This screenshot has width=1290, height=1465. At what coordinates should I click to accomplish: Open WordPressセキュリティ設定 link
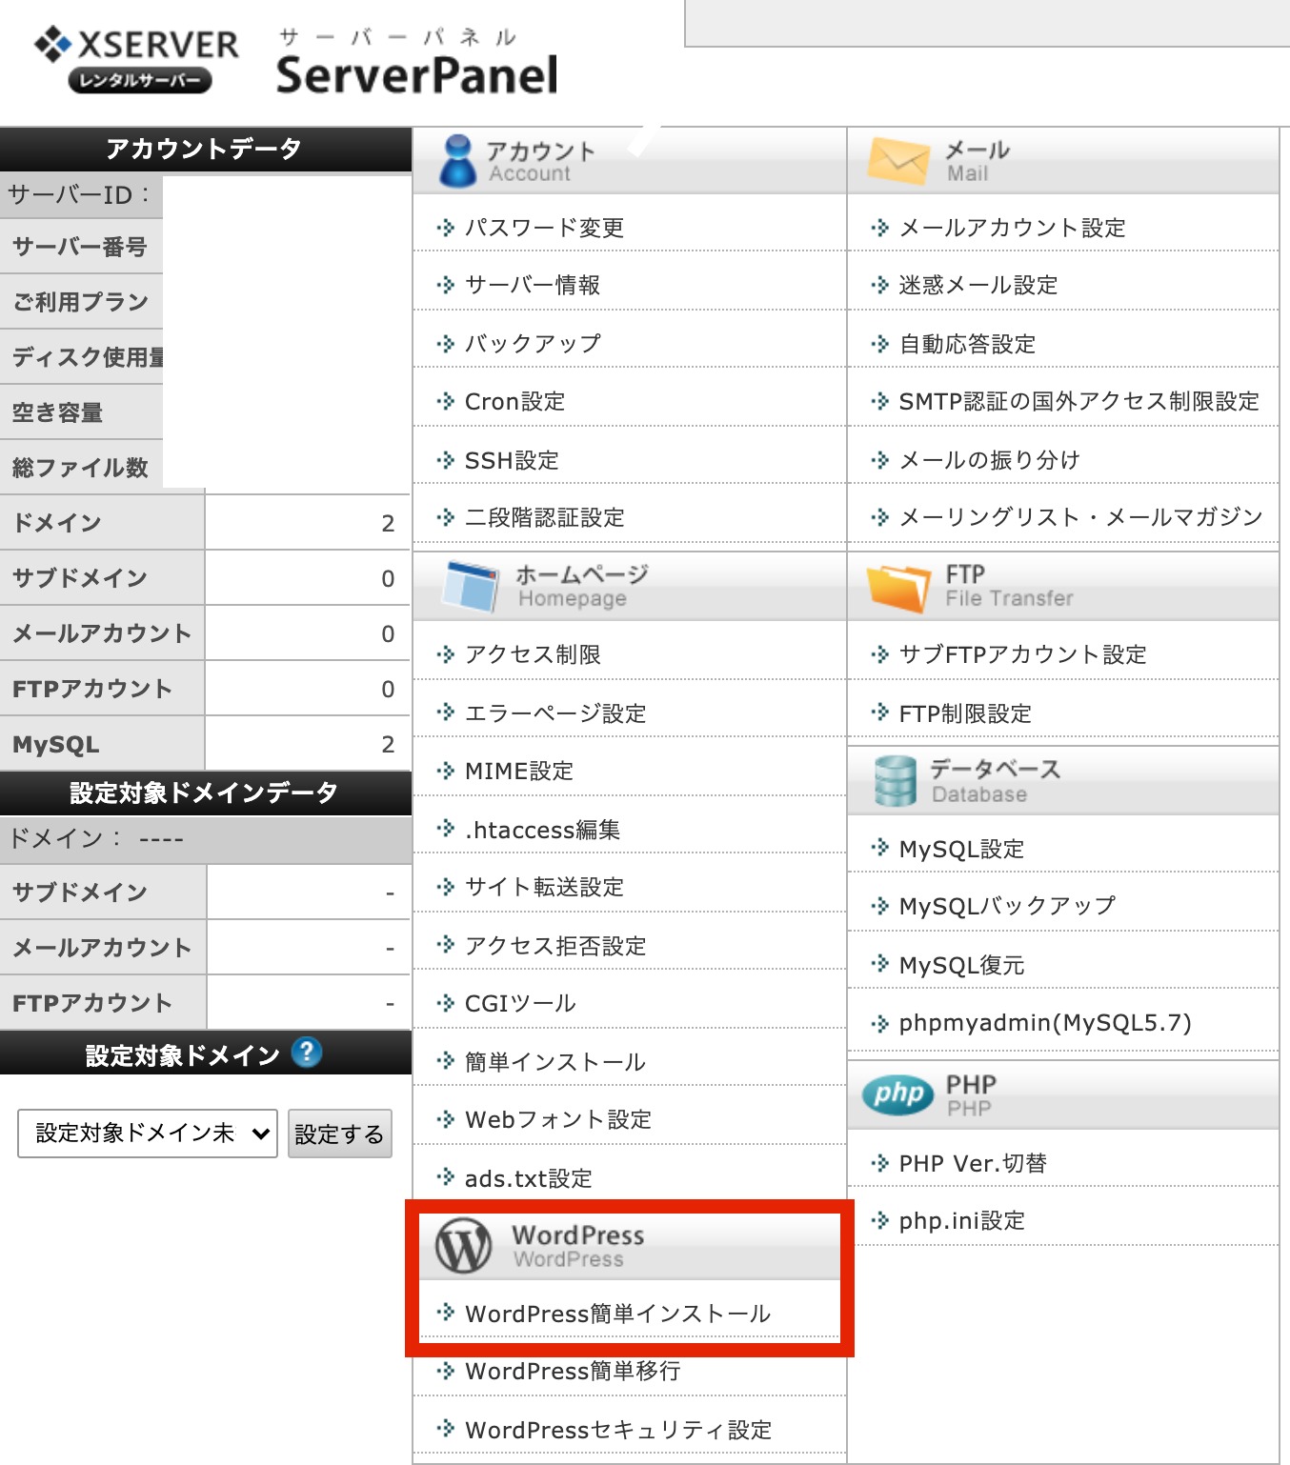tap(618, 1430)
